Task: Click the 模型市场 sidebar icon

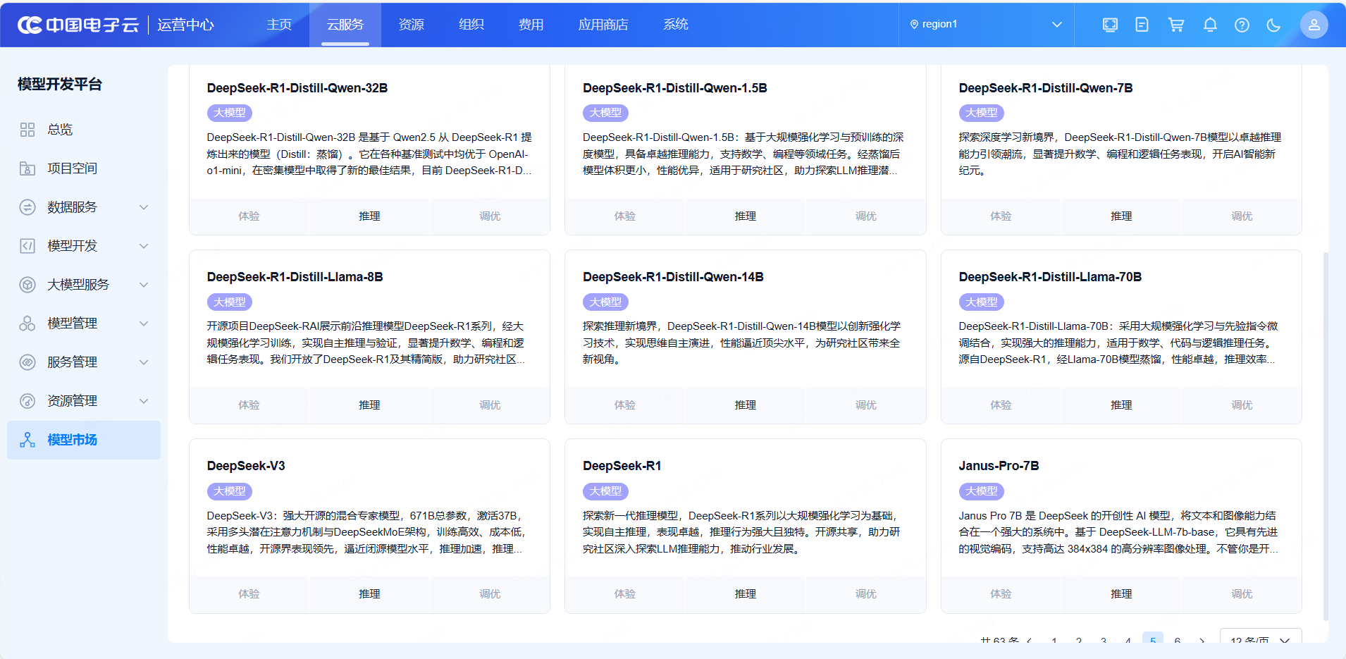Action: (27, 440)
